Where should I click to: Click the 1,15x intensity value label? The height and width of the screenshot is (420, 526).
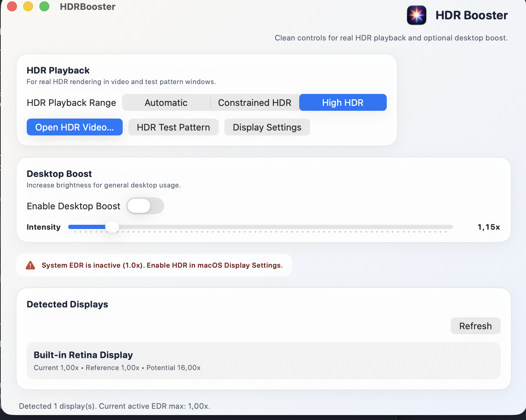488,227
